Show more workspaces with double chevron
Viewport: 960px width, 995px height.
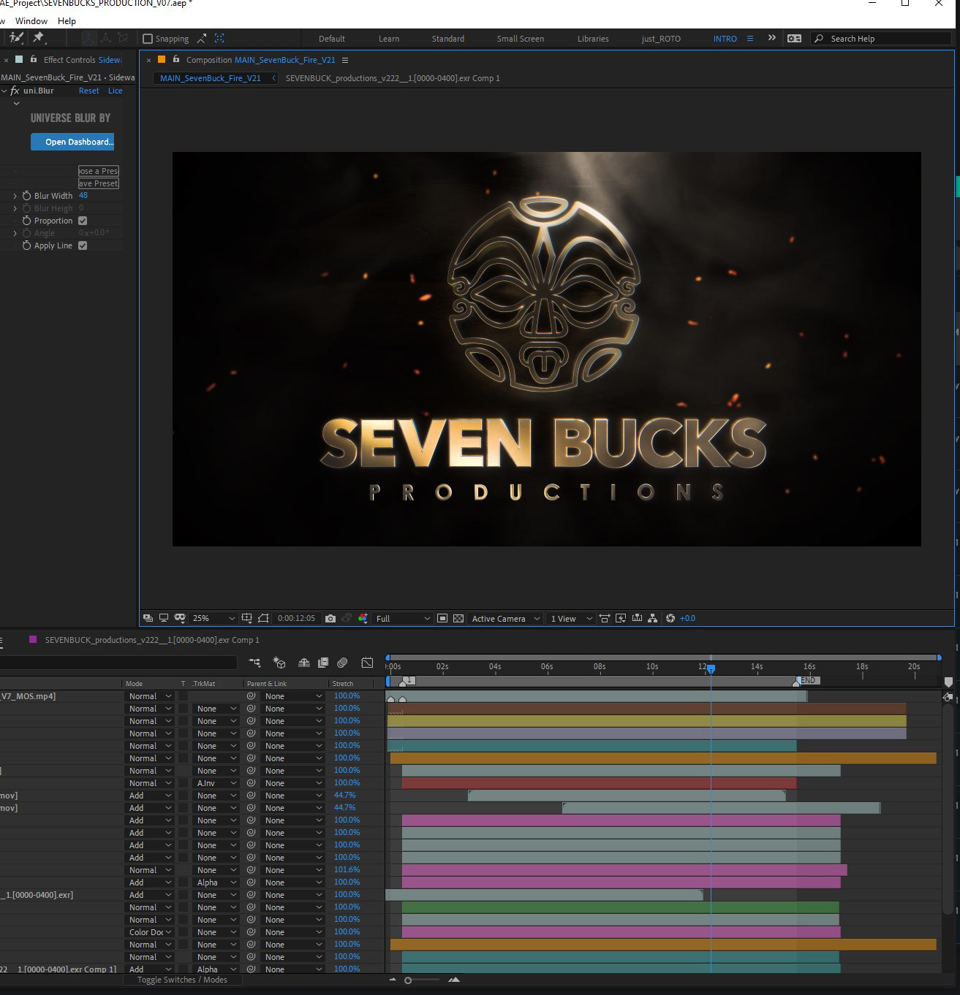pos(771,38)
